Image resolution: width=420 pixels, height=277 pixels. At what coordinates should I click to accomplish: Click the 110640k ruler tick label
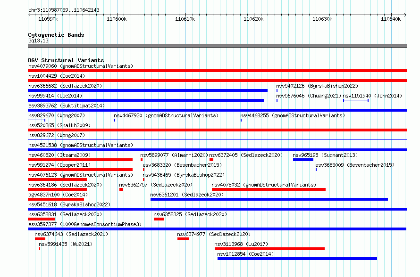point(391,19)
